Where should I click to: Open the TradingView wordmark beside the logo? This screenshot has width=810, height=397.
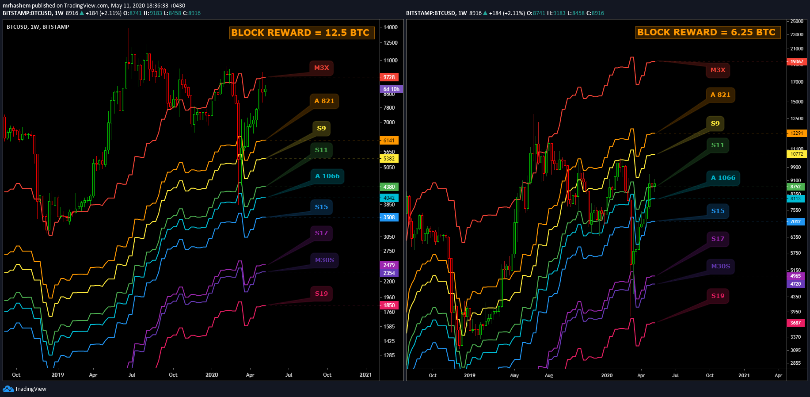30,389
